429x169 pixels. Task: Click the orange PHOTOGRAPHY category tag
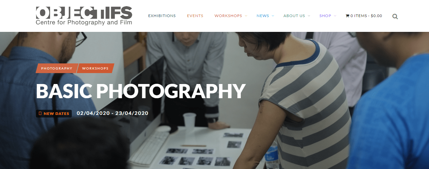(57, 68)
